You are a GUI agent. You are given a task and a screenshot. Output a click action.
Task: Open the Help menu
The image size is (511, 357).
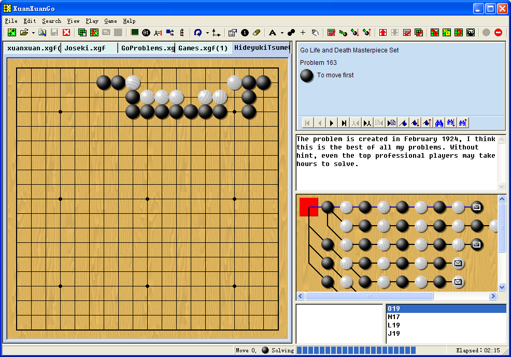129,21
